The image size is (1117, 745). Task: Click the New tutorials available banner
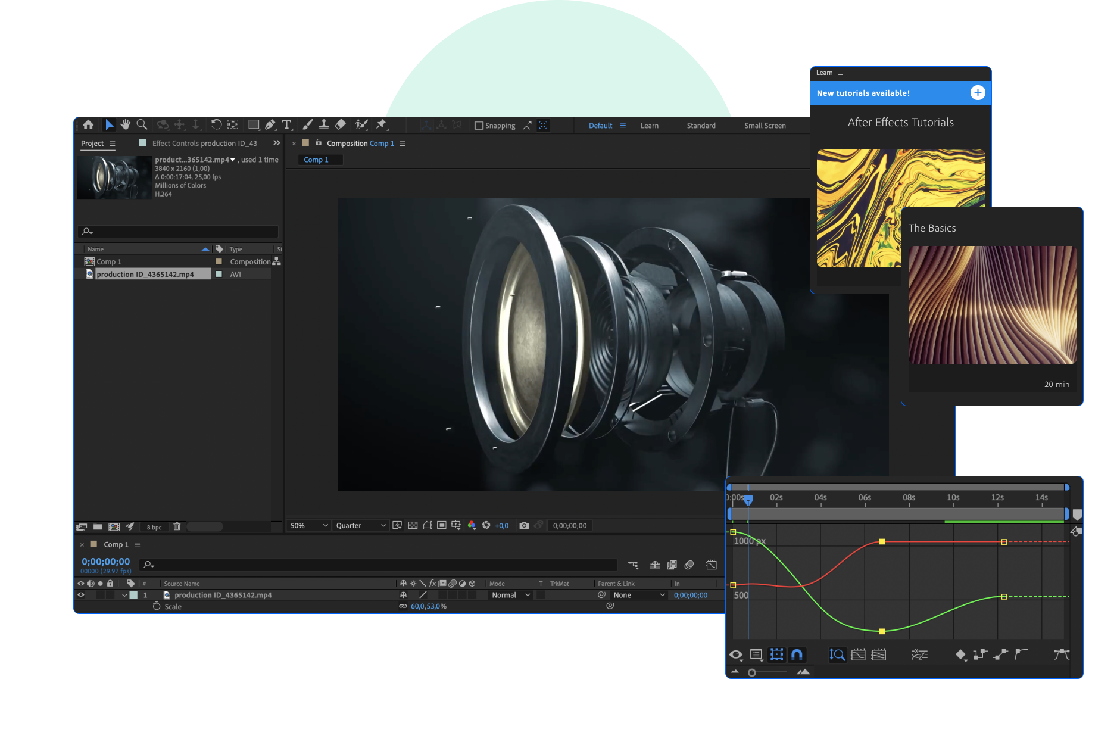[x=900, y=93]
